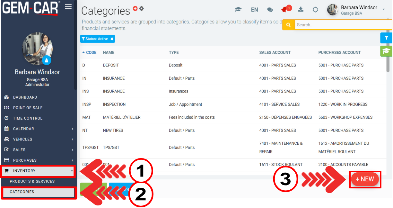The height and width of the screenshot is (208, 393).
Task: Open the blue filter side tab
Action: coord(386,38)
